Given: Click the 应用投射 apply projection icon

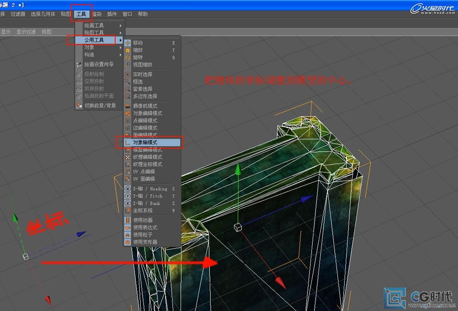Looking at the screenshot, I should coord(79,82).
